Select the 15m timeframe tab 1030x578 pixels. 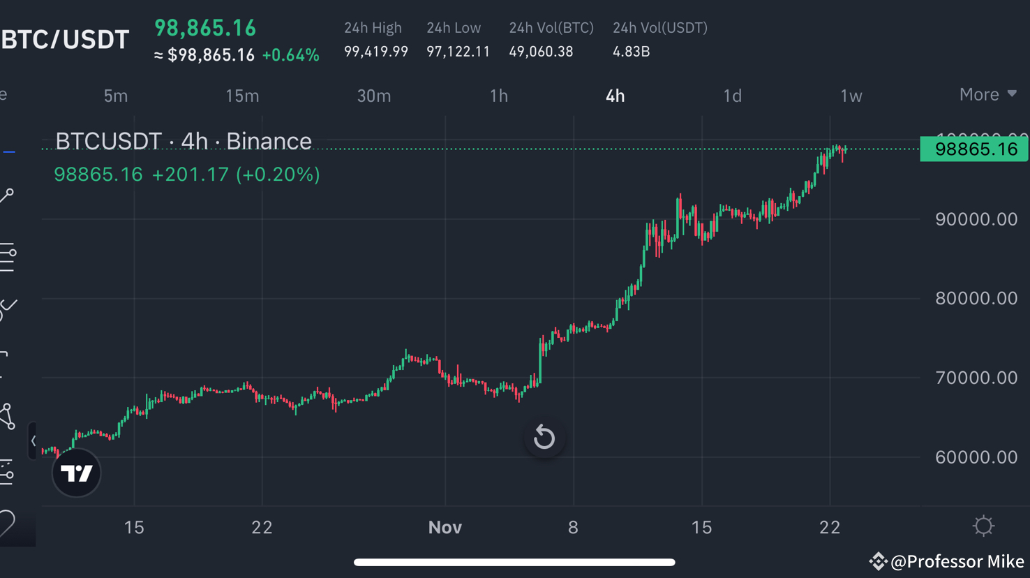coord(242,96)
